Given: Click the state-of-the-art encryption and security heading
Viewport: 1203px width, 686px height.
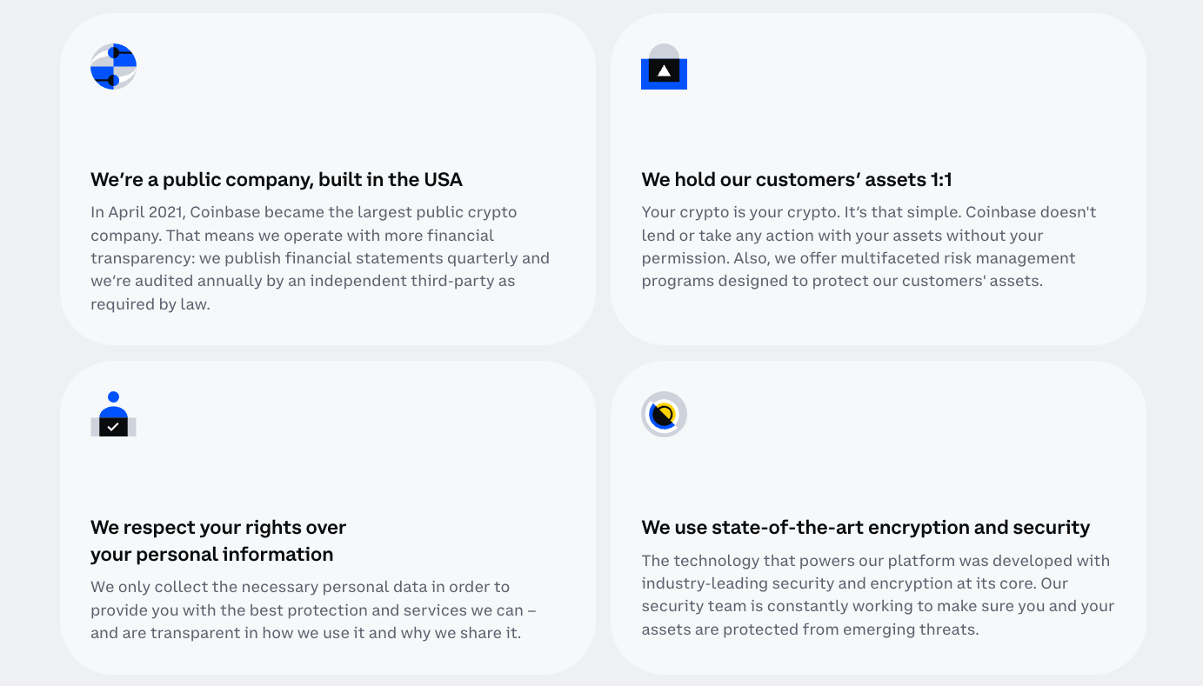Looking at the screenshot, I should (x=865, y=528).
